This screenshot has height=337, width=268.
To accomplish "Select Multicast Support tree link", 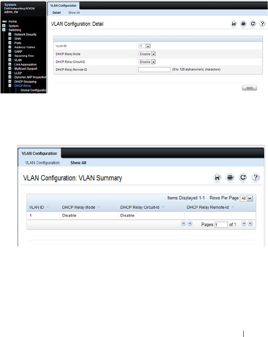I will pos(26,69).
